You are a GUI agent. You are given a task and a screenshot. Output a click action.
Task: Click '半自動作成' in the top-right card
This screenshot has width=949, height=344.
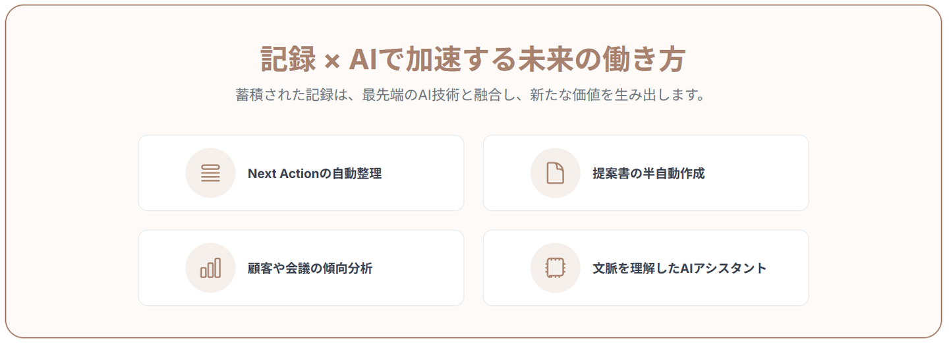point(671,174)
